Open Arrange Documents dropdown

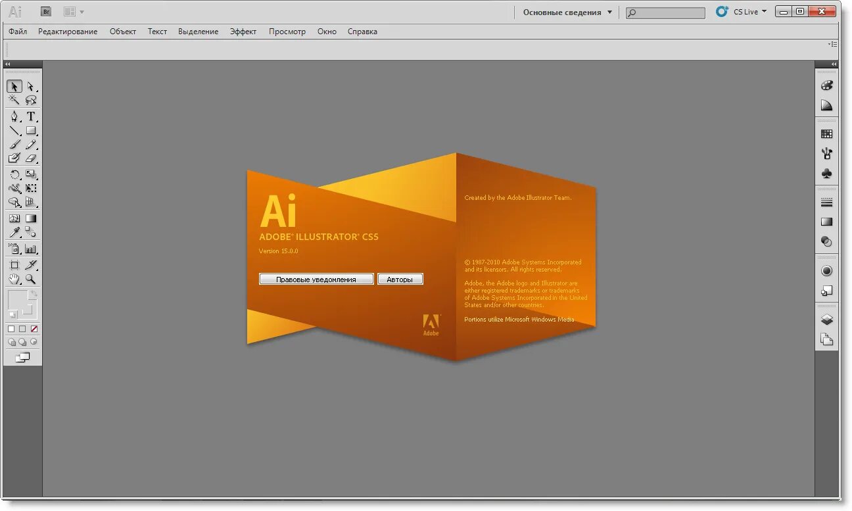(x=74, y=12)
